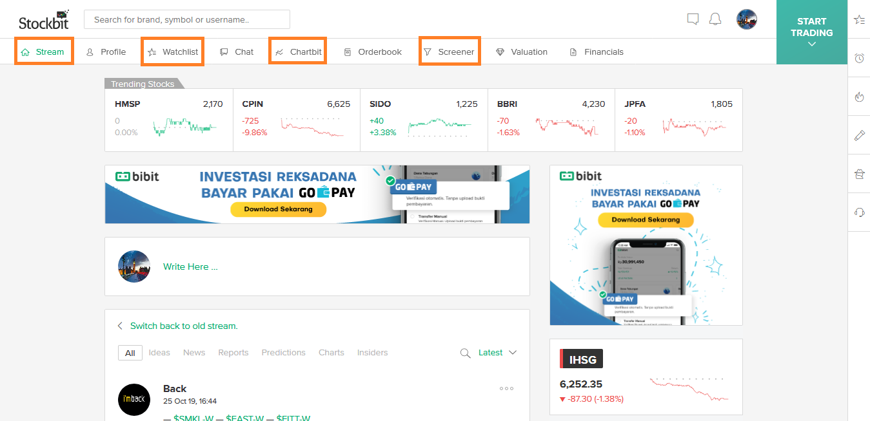Click the Stream home icon
Image resolution: width=870 pixels, height=421 pixels.
tap(25, 52)
